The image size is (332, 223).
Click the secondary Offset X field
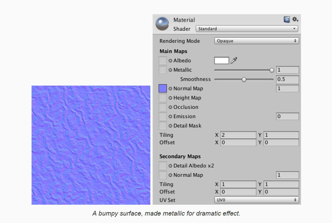(239, 192)
